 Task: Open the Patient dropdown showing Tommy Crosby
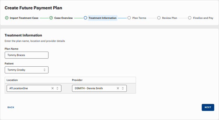coord(27,70)
